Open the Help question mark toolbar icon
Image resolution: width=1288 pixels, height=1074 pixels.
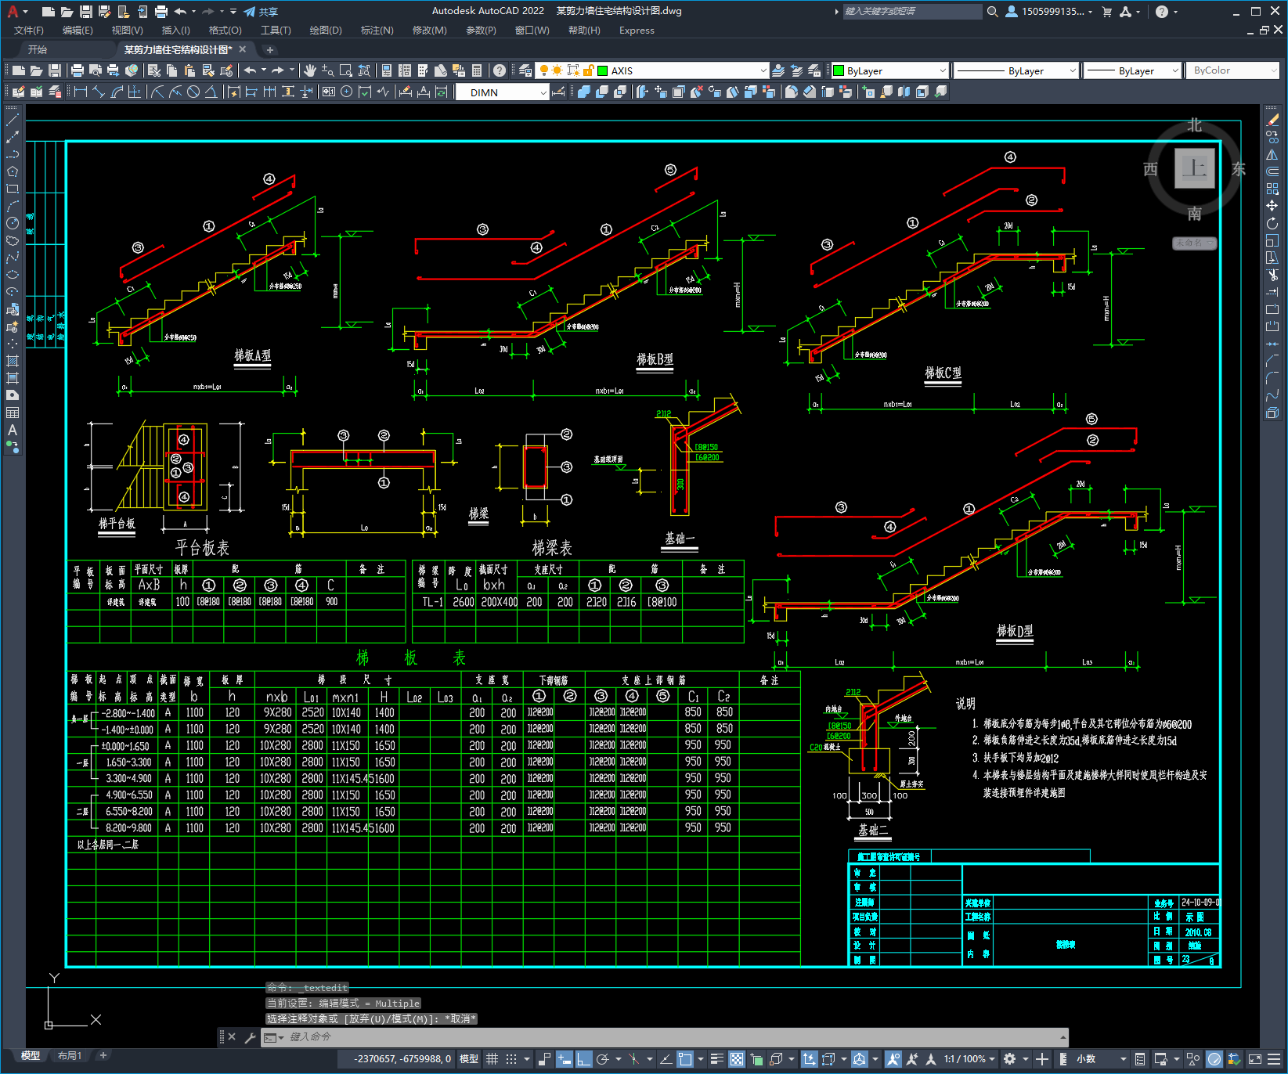[x=500, y=70]
